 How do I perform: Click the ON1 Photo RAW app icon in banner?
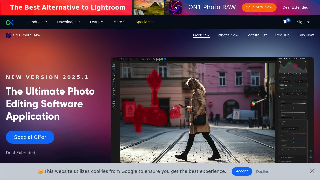tap(175, 8)
